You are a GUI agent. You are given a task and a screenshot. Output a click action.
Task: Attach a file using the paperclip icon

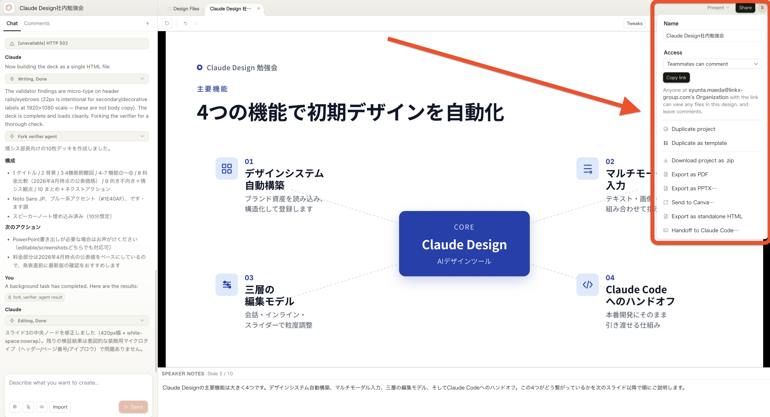(x=28, y=407)
